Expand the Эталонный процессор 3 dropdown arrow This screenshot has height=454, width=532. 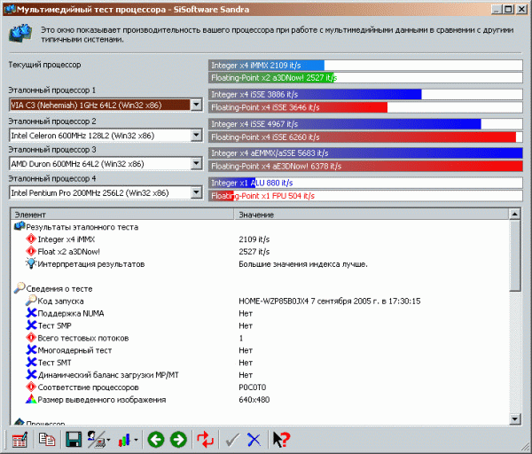point(197,164)
